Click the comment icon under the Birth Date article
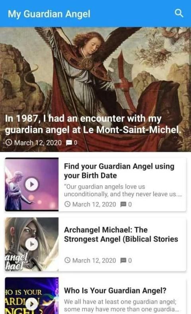Viewport: 191px width, 314px height. click(123, 204)
